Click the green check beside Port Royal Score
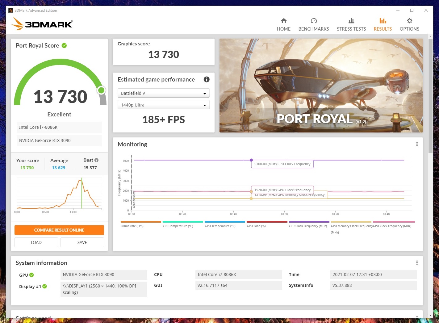439x323 pixels. click(x=64, y=45)
